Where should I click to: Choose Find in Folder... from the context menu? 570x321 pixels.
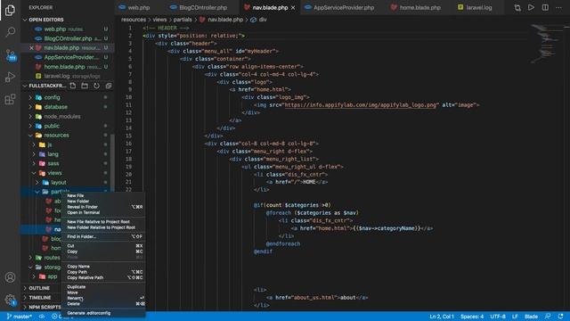(82, 236)
